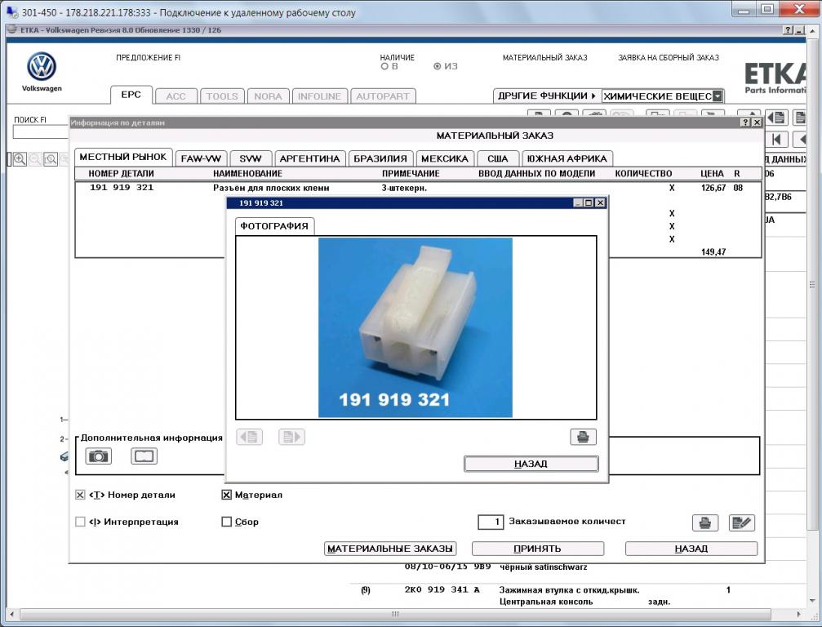Click the total 149,47 value
This screenshot has height=627, width=822.
[x=713, y=252]
